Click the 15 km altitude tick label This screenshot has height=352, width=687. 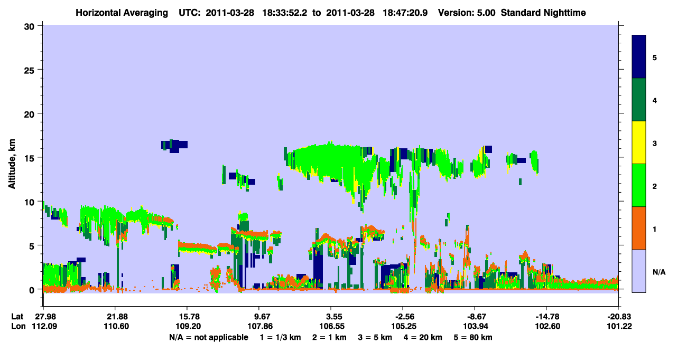31,158
